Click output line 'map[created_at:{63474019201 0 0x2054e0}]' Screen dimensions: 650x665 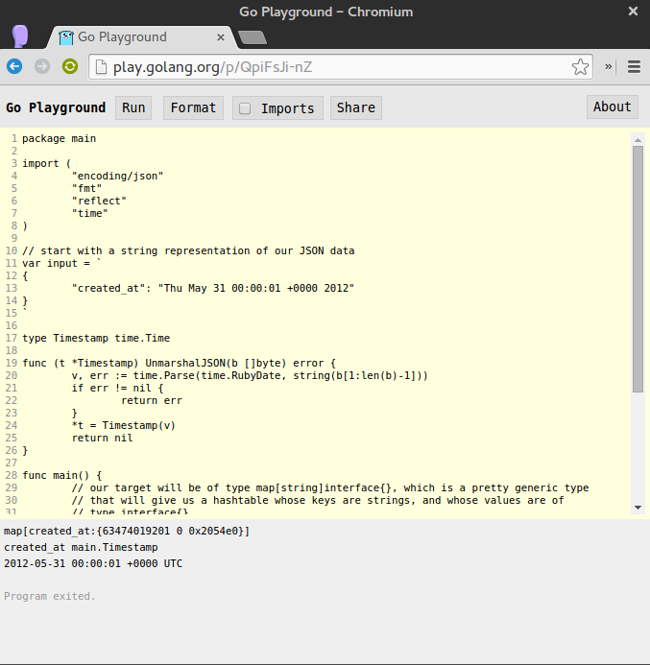click(x=127, y=531)
